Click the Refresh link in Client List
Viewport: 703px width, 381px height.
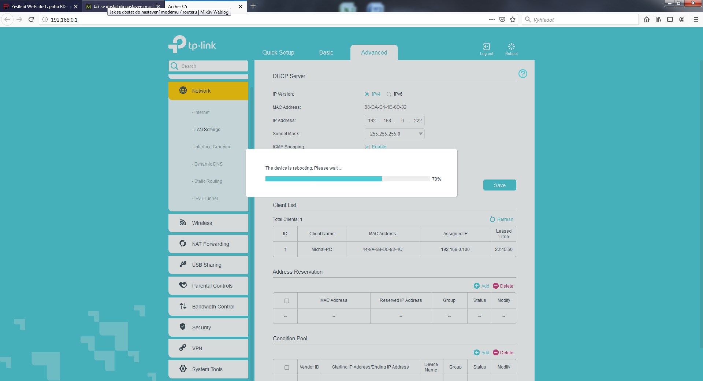(x=505, y=219)
